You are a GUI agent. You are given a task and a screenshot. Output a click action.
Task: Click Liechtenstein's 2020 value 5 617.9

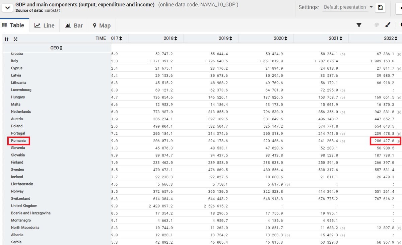pyautogui.click(x=275, y=184)
